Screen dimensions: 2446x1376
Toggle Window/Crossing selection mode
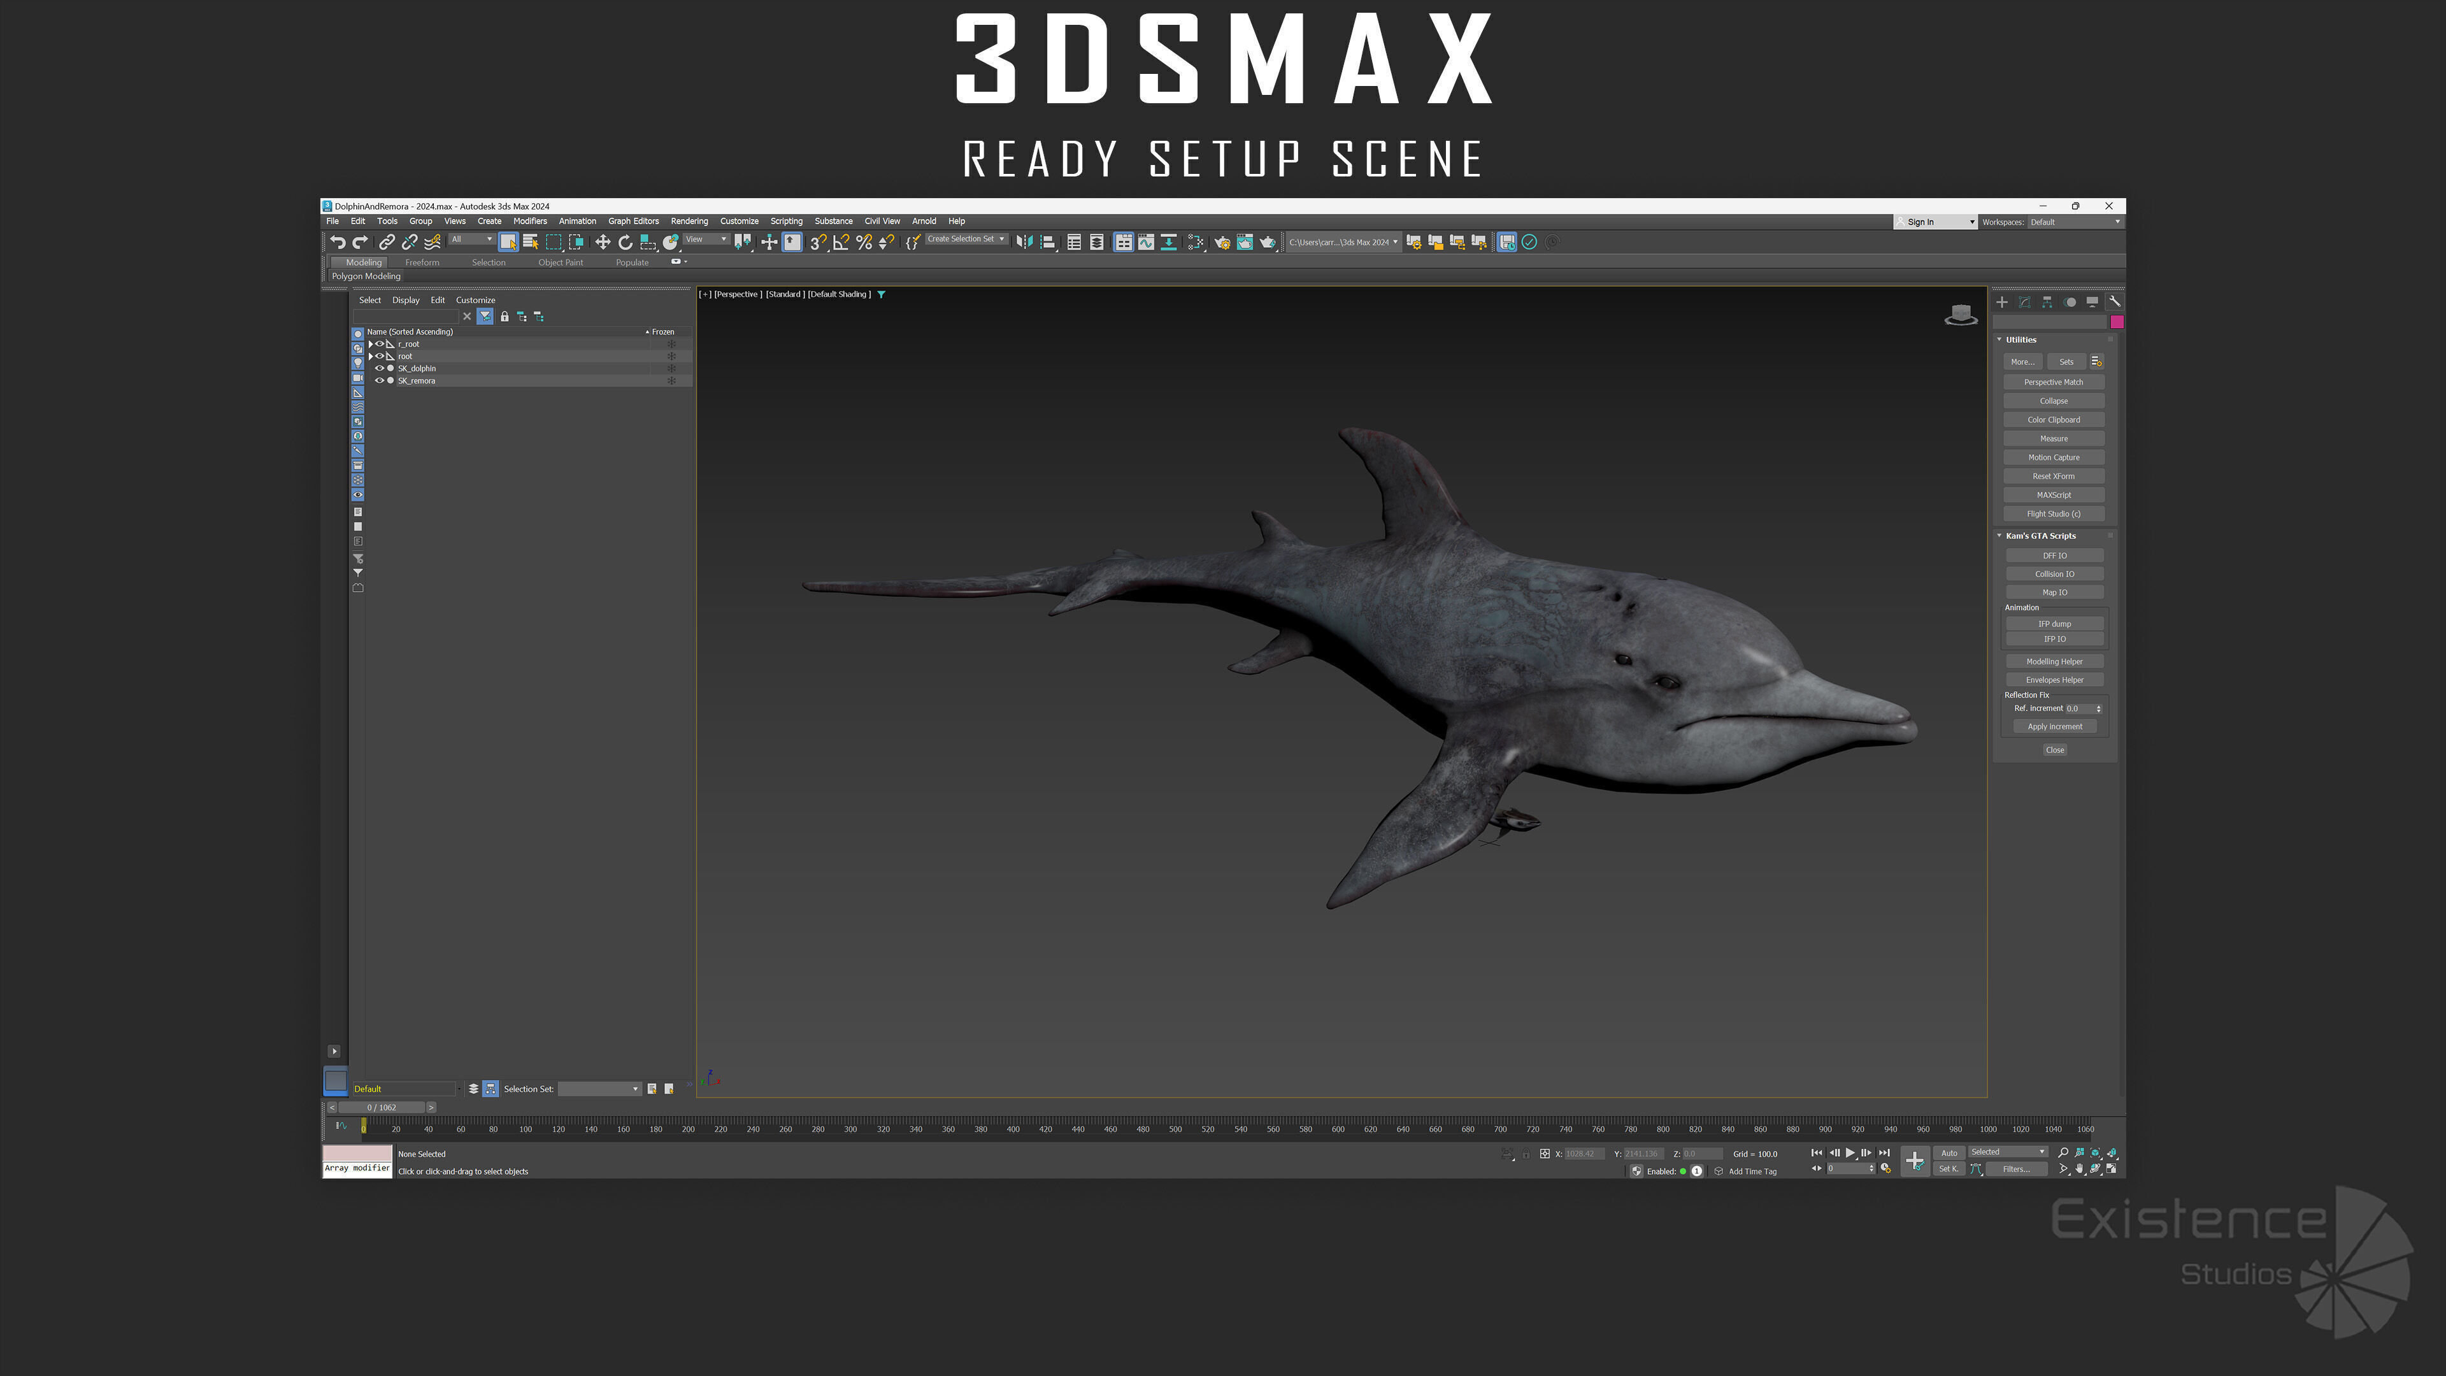(x=576, y=242)
